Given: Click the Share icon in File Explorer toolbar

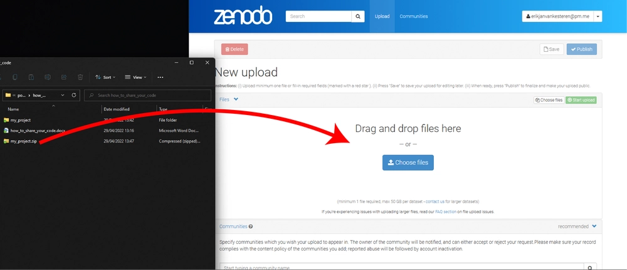Looking at the screenshot, I should tap(63, 77).
